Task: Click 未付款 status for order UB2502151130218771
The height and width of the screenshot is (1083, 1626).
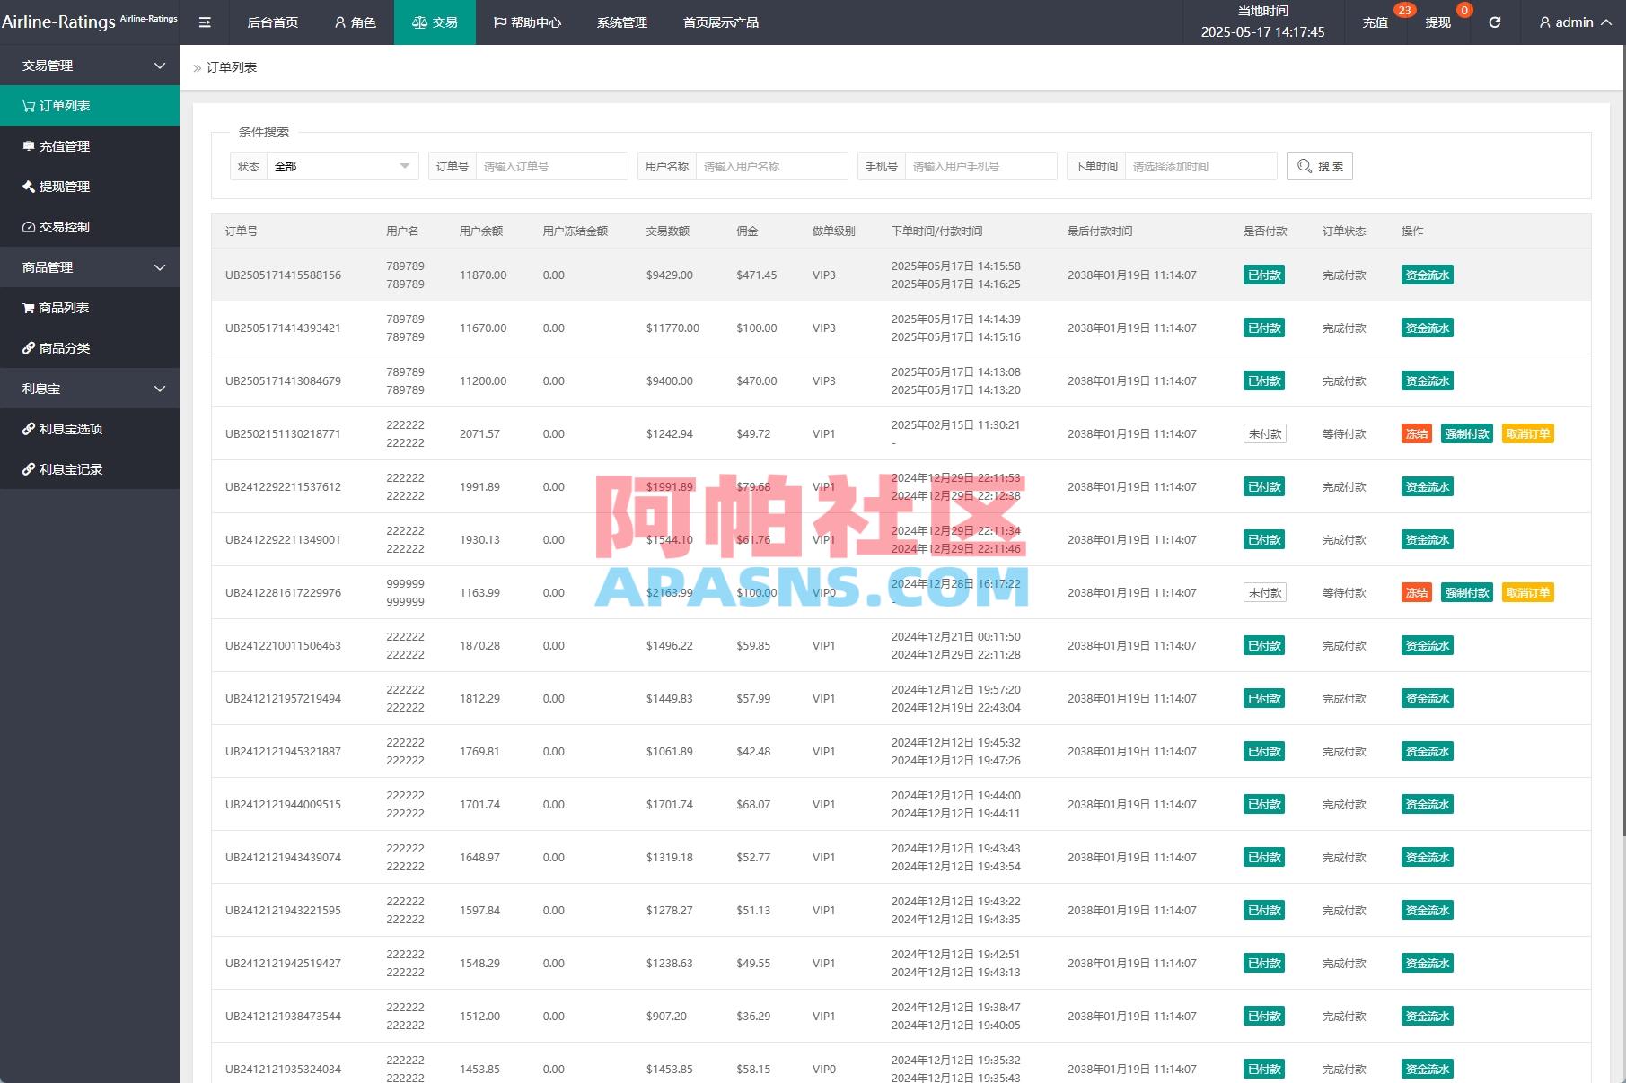Action: [x=1264, y=433]
